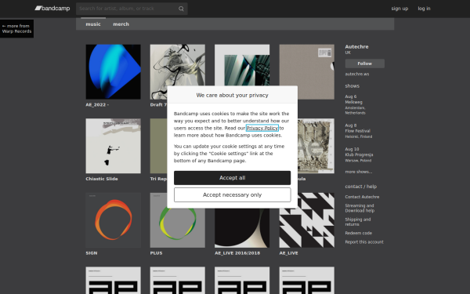Open the Chiastic Slide album cover
The image size is (470, 294).
point(114,146)
